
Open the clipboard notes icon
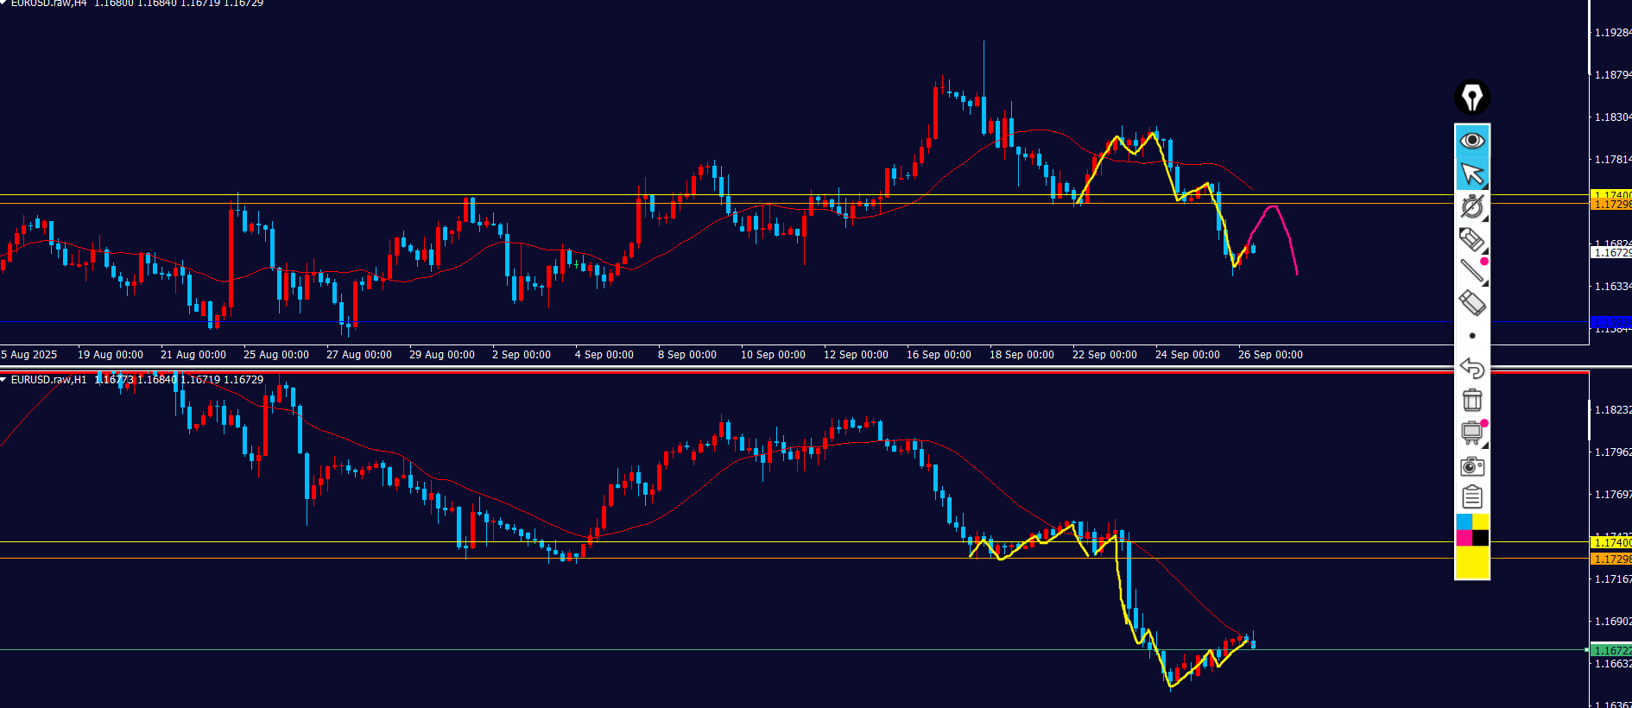[x=1472, y=497]
